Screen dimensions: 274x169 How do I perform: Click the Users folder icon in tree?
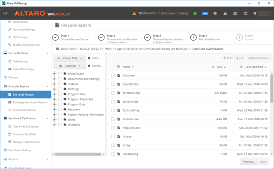tap(65, 120)
